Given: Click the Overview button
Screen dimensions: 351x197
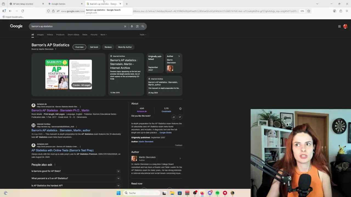Looking at the screenshot, I should pos(79,47).
